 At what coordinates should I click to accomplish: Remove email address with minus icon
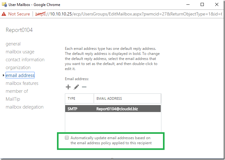[x=84, y=87]
